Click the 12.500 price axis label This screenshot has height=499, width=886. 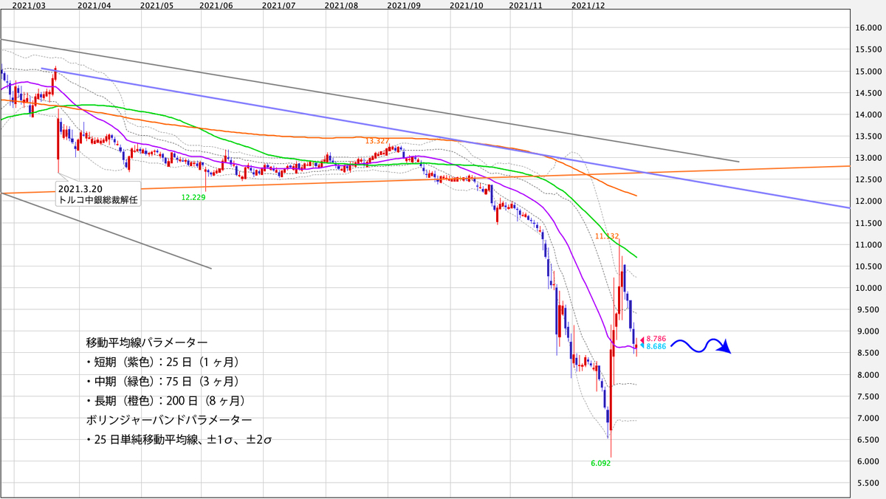[x=868, y=180]
